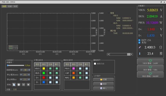The height and width of the screenshot is (96, 166).
Task: Enable D+ display checkbox
Action: (x=57, y=78)
